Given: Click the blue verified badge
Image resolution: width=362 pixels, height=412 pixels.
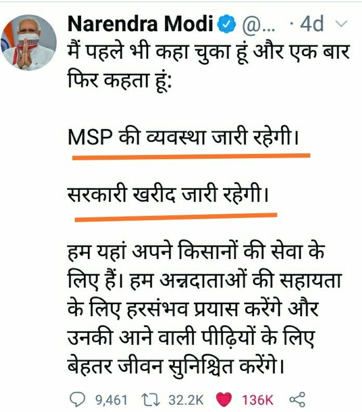Looking at the screenshot, I should pos(226,24).
